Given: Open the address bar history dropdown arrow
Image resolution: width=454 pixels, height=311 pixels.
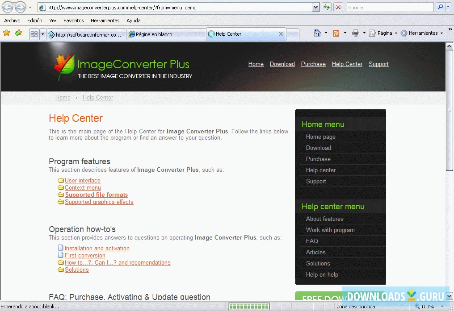Looking at the screenshot, I should coord(316,7).
